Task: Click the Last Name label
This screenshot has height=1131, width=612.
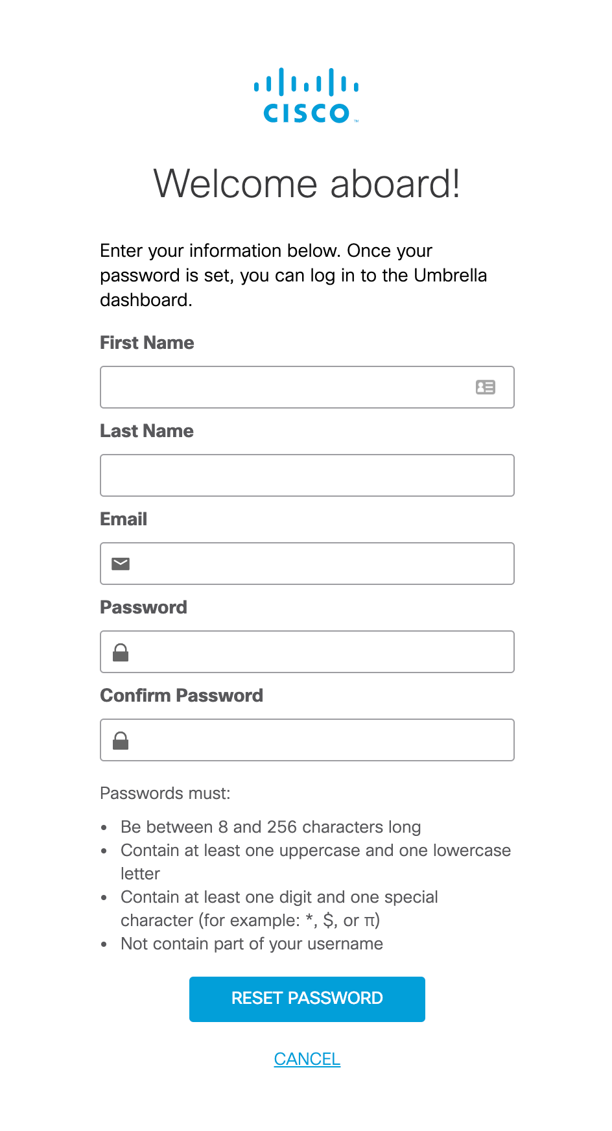Action: pos(147,431)
